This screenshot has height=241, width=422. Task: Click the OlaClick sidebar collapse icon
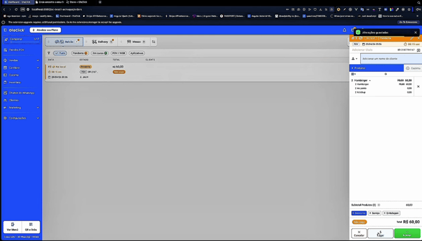5,30
